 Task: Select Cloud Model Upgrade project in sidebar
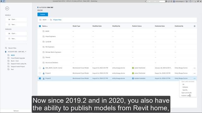(18, 58)
